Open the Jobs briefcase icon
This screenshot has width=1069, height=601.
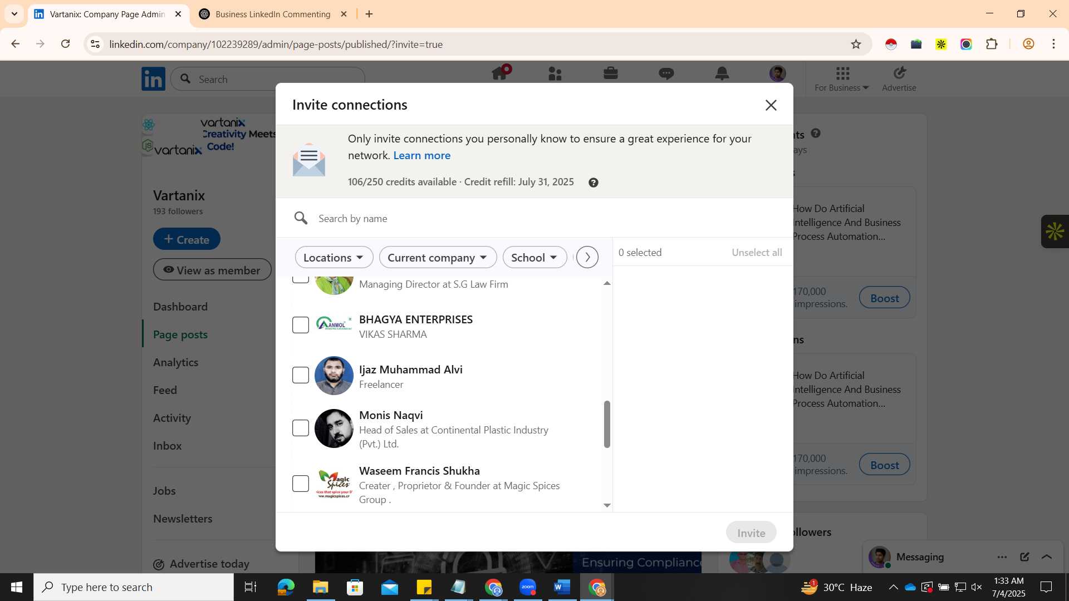tap(611, 73)
